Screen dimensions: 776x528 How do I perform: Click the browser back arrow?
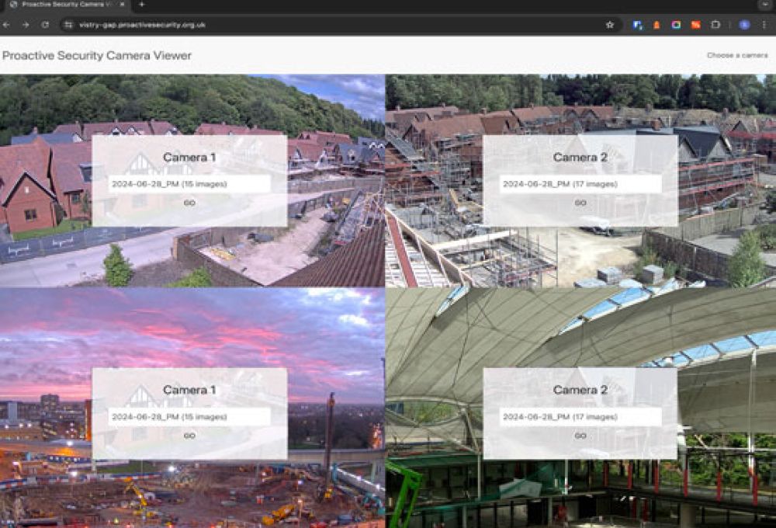[7, 25]
